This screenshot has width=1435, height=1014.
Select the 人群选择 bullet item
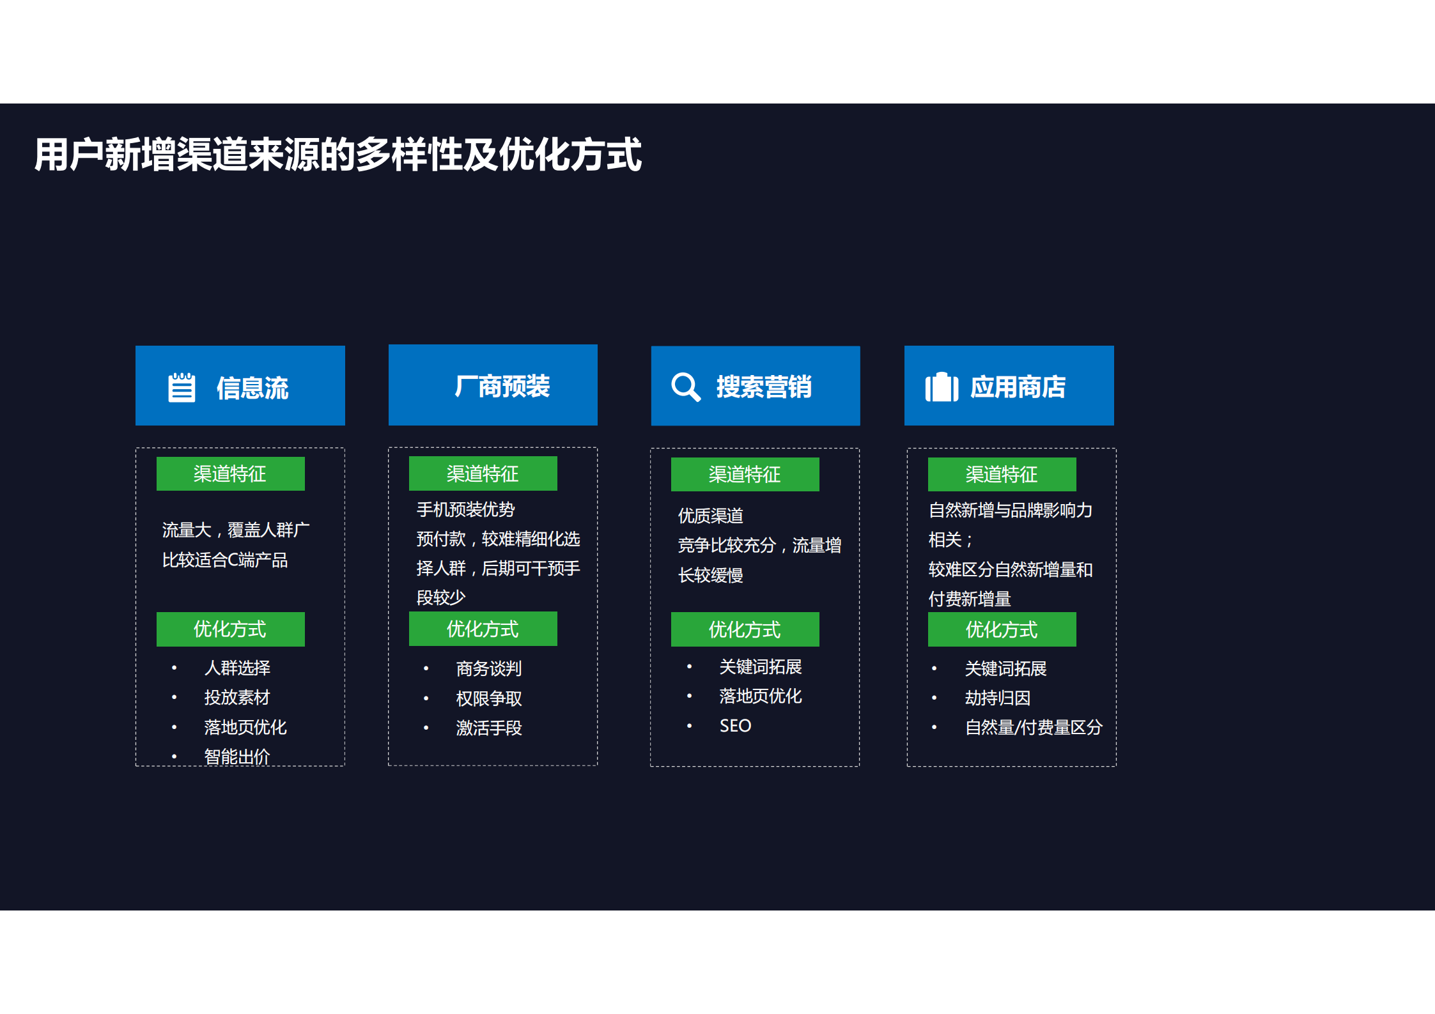click(237, 668)
